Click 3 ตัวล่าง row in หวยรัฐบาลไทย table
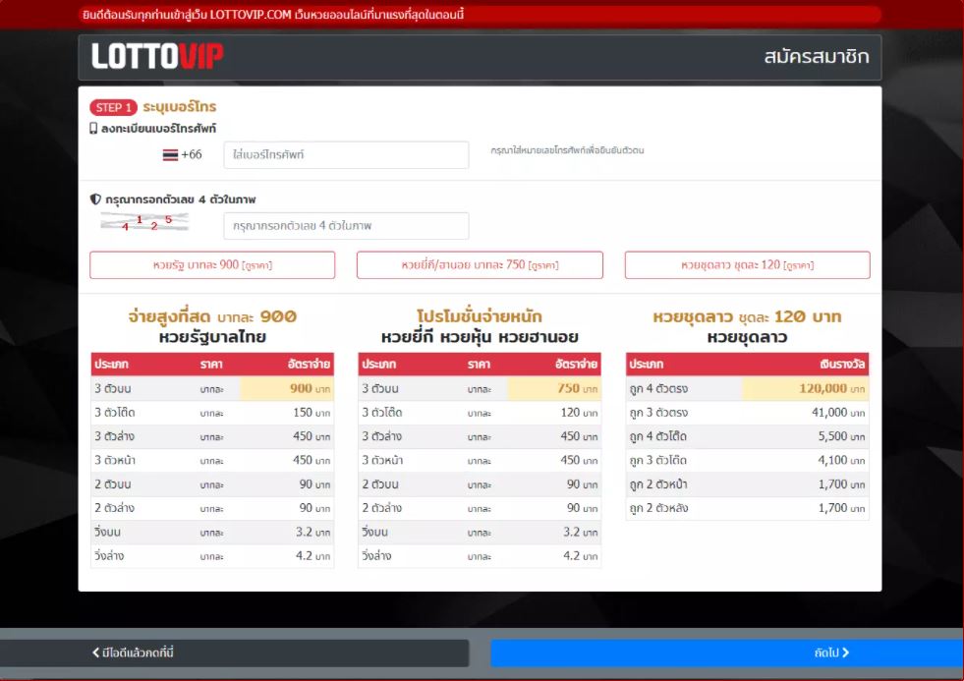Screen dimensions: 964x681 [212, 436]
